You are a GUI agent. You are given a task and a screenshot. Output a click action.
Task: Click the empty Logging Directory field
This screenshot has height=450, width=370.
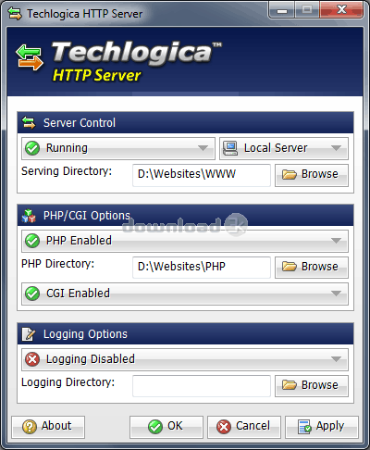[x=202, y=386]
